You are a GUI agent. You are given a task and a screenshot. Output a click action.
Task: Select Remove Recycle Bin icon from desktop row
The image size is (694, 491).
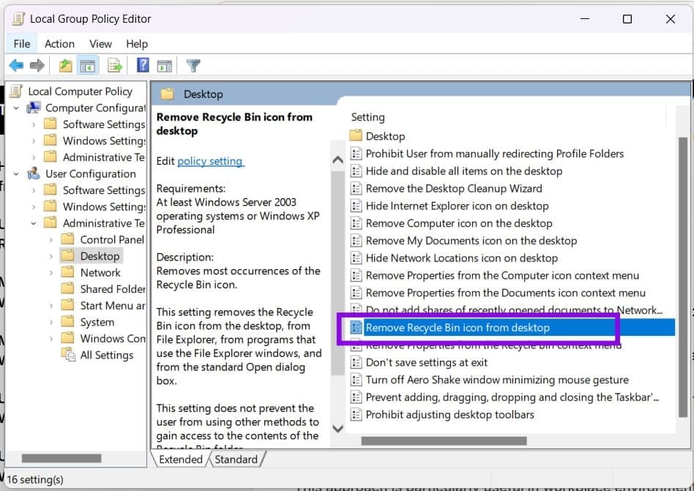(x=512, y=328)
